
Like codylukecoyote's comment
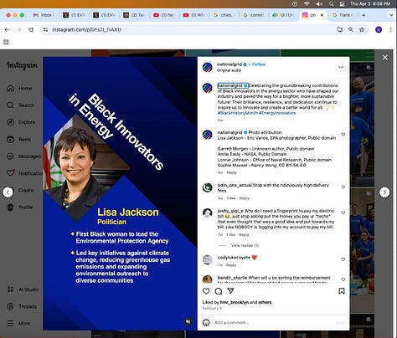343,259
